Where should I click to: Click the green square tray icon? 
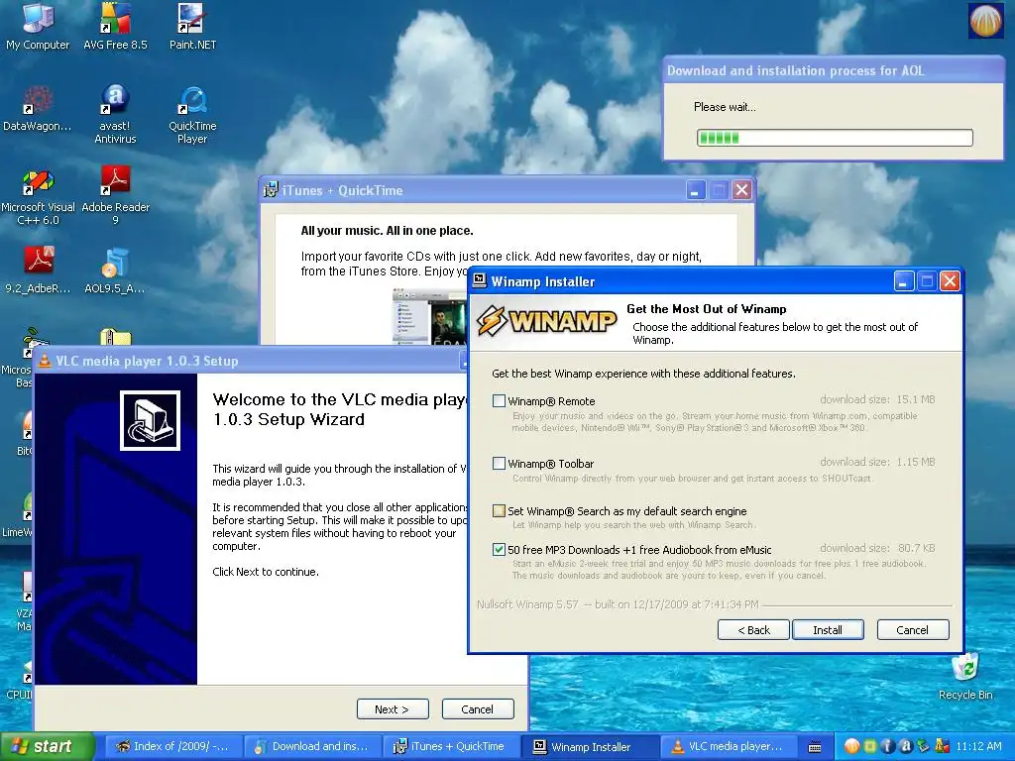click(x=870, y=746)
